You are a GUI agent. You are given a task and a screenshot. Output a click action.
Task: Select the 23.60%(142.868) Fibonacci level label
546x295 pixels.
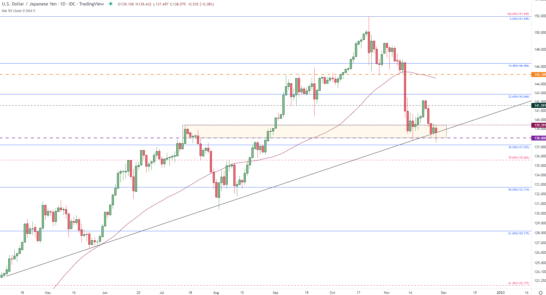point(519,97)
